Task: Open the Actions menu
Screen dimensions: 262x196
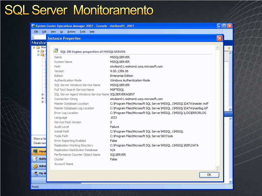Action: coord(71,32)
